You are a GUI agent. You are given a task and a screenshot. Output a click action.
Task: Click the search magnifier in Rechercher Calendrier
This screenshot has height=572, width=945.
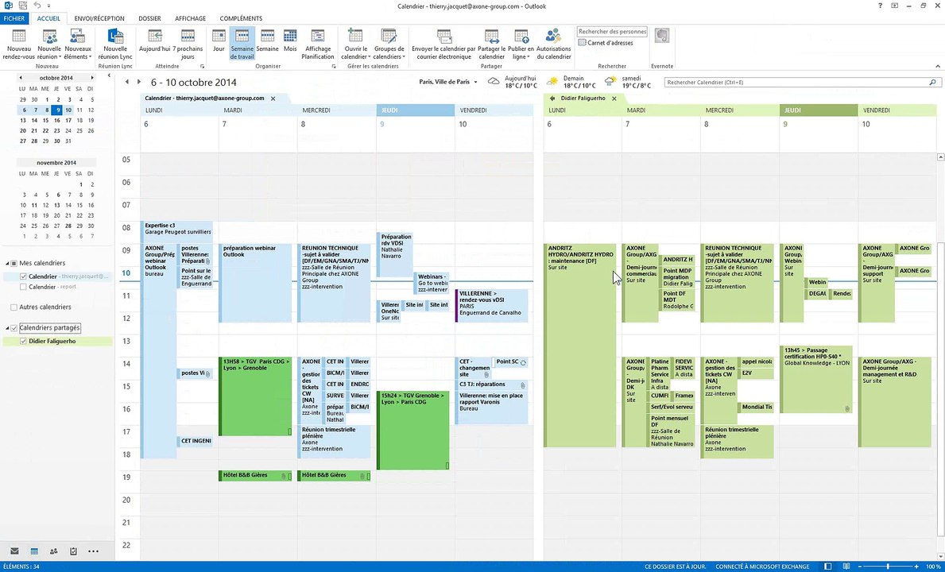(x=932, y=82)
